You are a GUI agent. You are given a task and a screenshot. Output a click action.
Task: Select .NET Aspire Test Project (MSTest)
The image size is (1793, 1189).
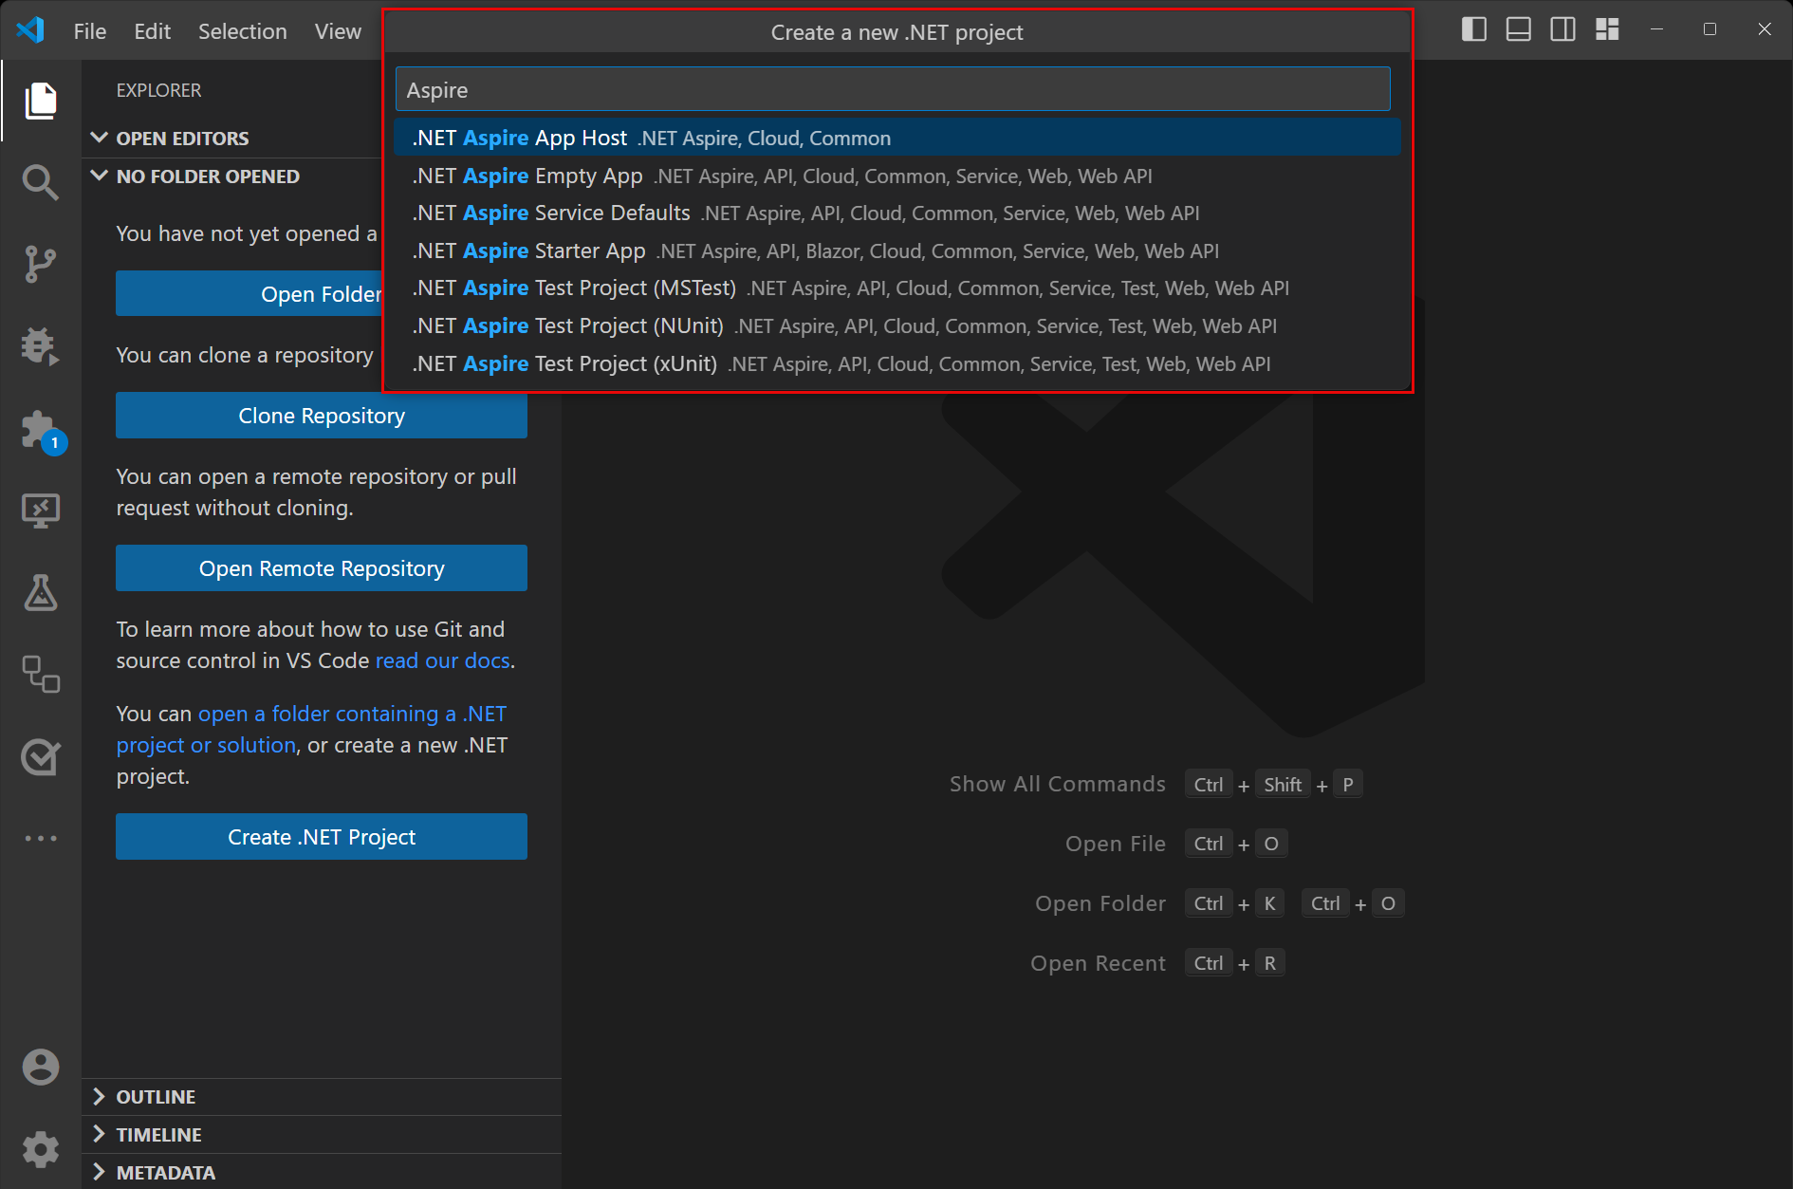pyautogui.click(x=897, y=288)
